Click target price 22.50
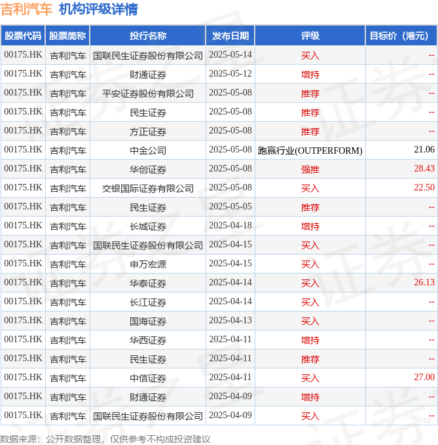 click(x=424, y=188)
